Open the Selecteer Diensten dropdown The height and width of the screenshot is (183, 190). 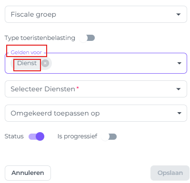96,89
